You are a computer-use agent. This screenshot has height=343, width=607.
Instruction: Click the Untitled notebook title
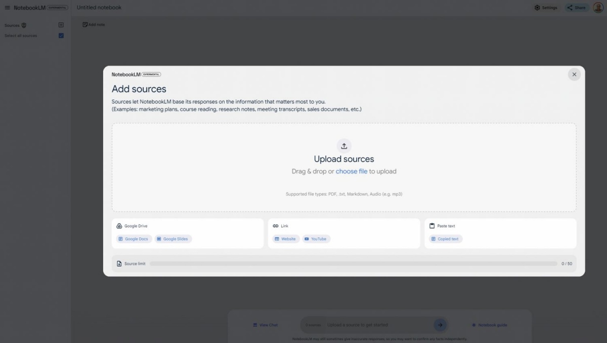pos(99,8)
